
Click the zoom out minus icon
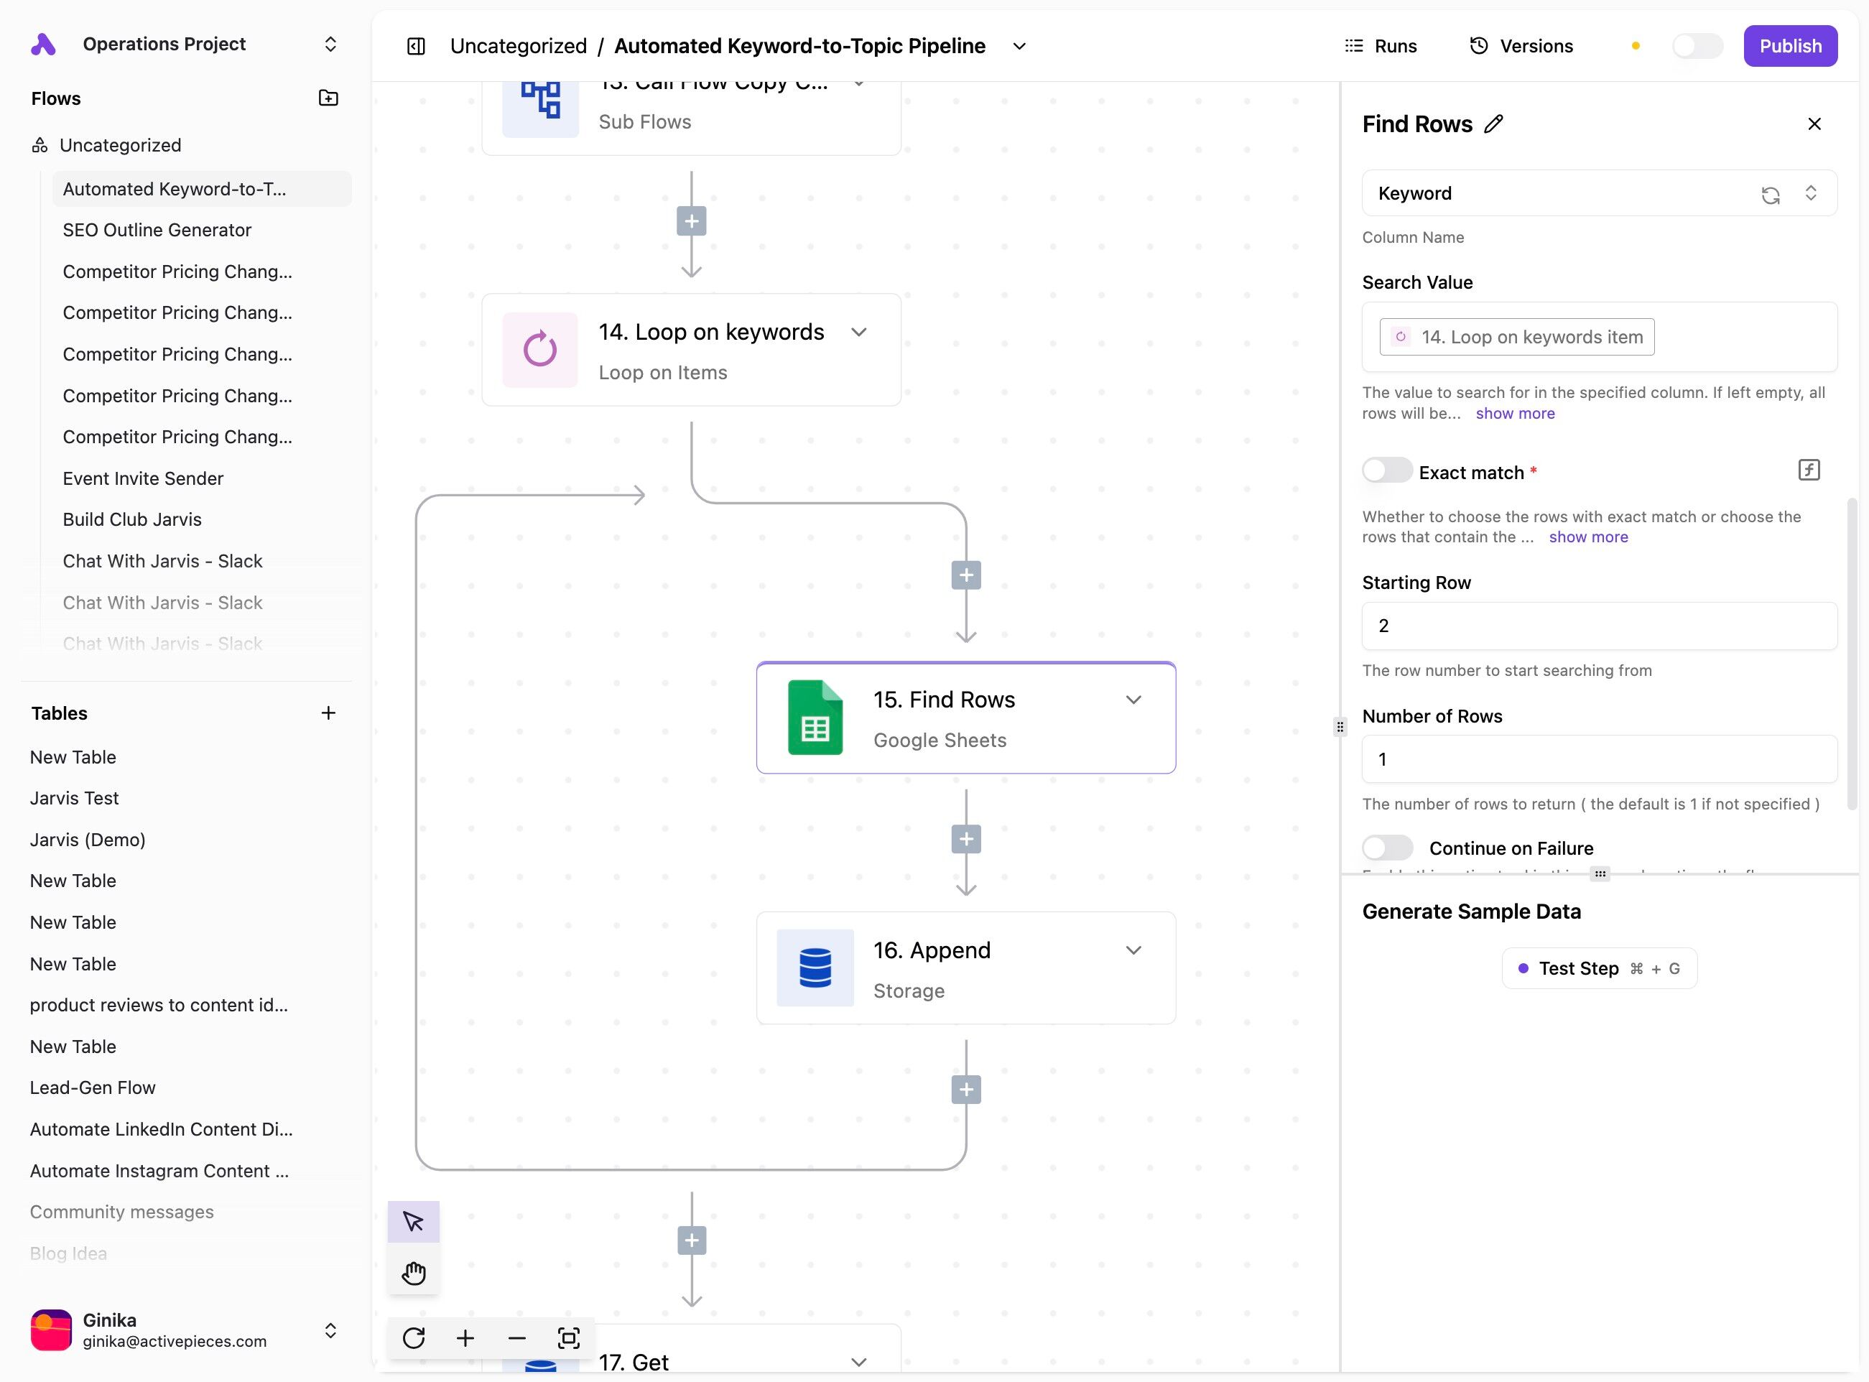[x=517, y=1337]
